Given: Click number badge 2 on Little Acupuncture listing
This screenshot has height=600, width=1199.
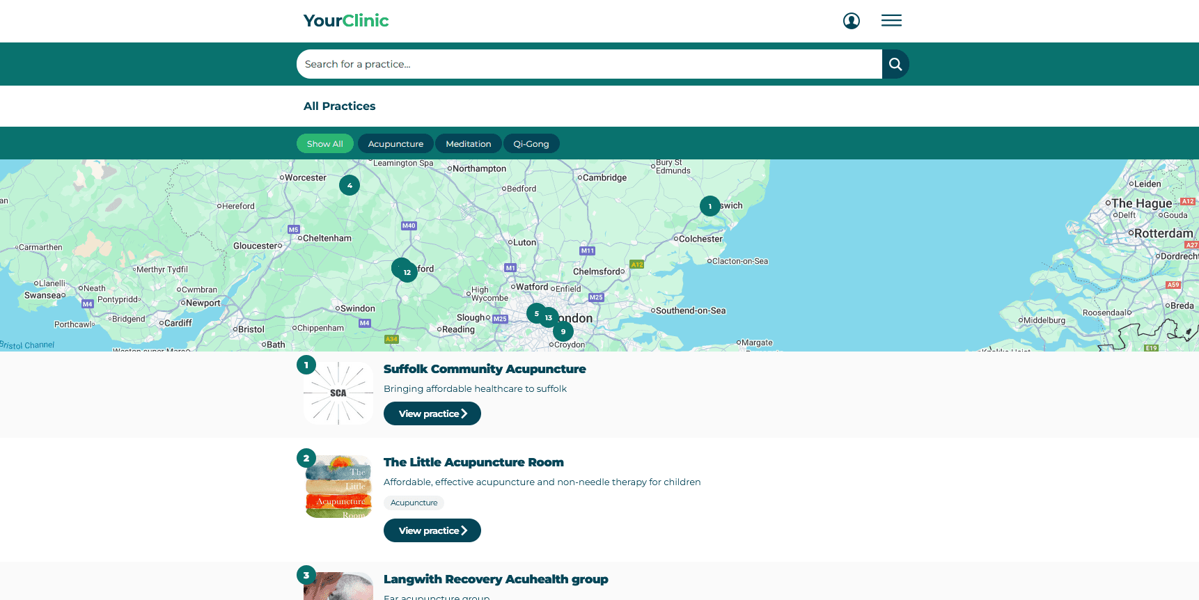Looking at the screenshot, I should point(306,458).
